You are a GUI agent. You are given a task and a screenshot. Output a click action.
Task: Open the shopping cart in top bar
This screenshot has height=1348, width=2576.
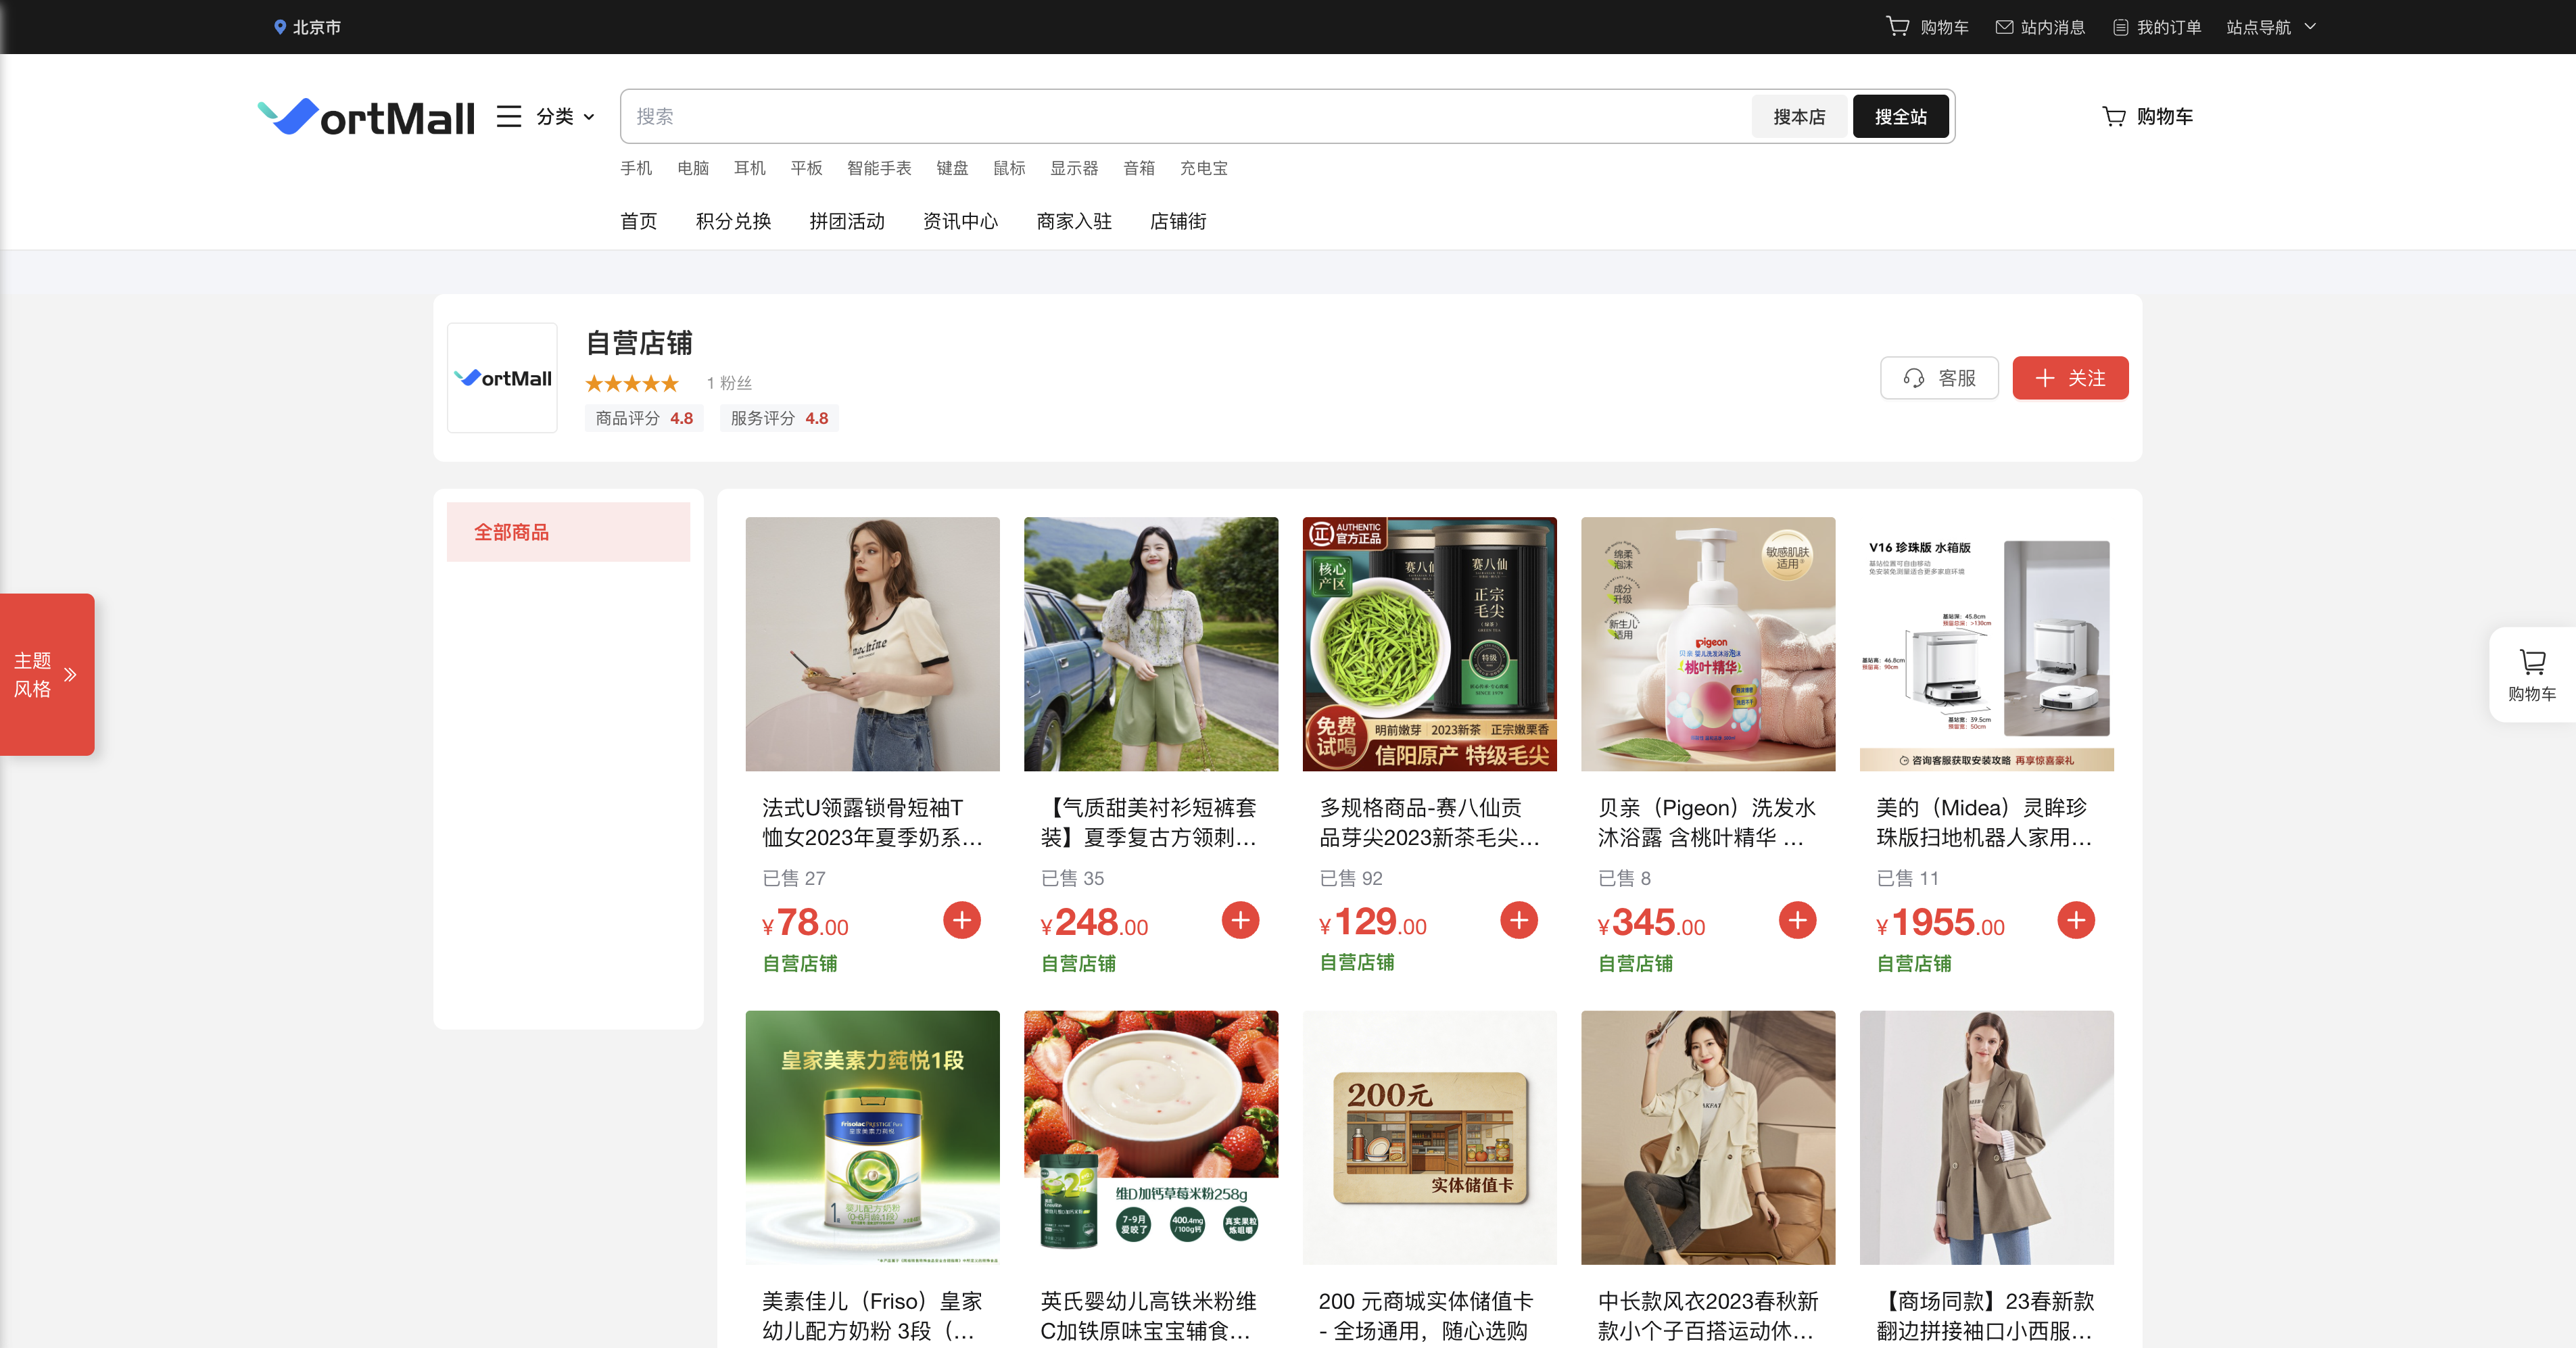pos(1927,27)
